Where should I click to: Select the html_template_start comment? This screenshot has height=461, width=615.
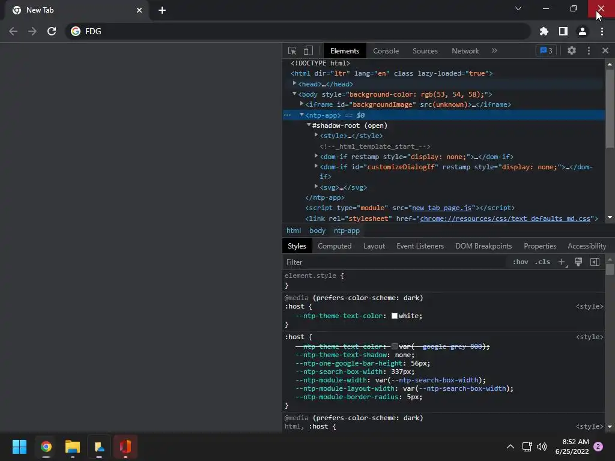(x=375, y=146)
